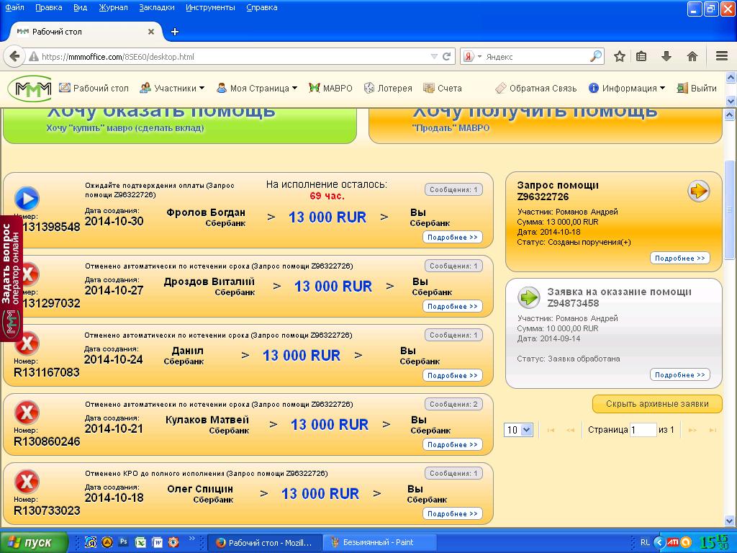Open Подробнее for Кулаков Матвей order

[452, 444]
